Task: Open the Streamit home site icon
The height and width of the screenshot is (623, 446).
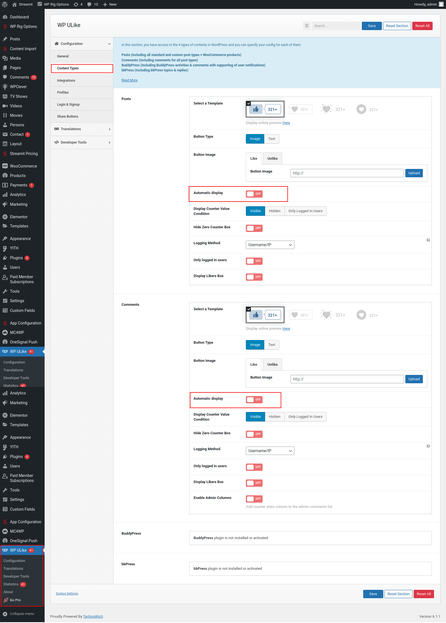Action: coord(14,4)
